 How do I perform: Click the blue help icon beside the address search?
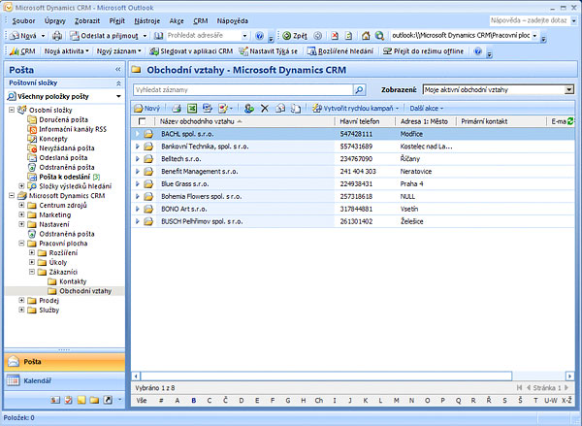259,36
